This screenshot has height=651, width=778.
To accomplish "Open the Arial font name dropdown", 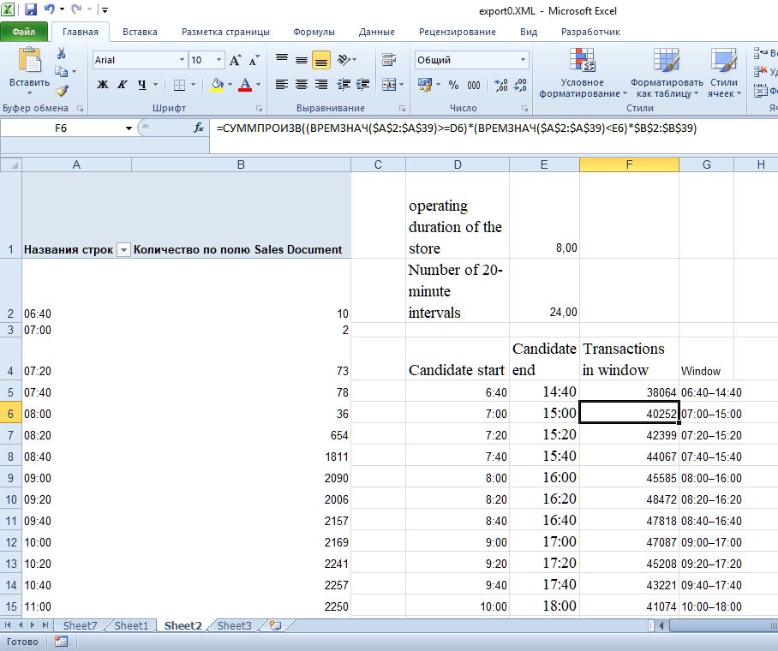I will click(183, 60).
